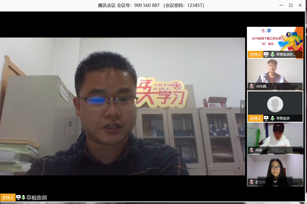Click mic icon on shared presentation tile
Viewport: 307px width, 204px height.
272,54
